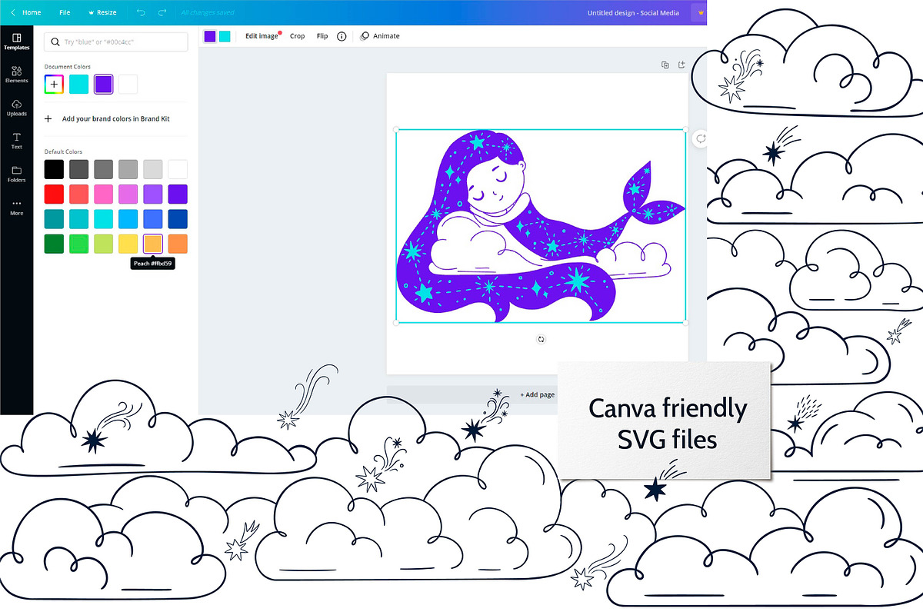The height and width of the screenshot is (615, 923).
Task: Add a new document color with plus swatch
Action: click(54, 85)
